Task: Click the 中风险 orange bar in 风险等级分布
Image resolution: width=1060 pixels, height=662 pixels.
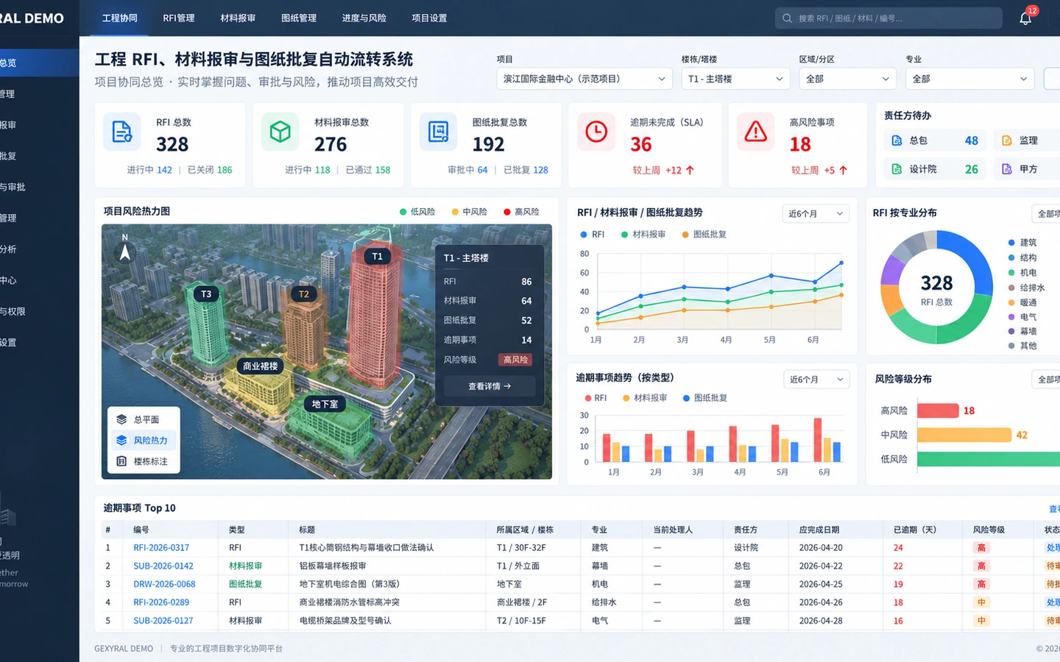Action: coord(964,435)
